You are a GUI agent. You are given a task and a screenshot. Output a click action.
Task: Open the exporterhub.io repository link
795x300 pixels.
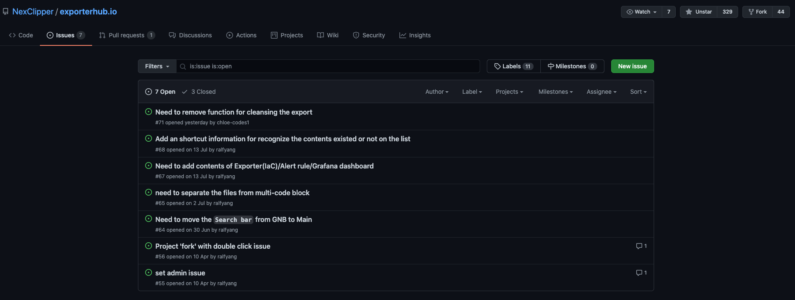88,11
